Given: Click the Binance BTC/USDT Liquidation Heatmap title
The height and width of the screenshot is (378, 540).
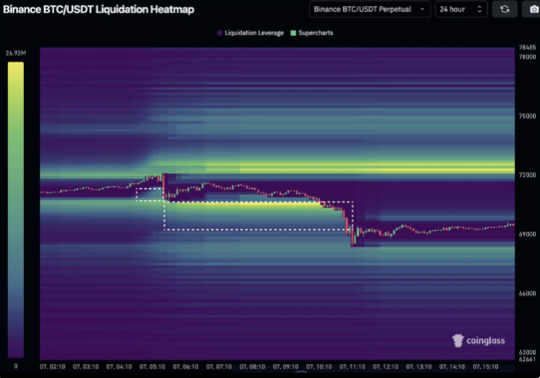Looking at the screenshot, I should click(99, 9).
